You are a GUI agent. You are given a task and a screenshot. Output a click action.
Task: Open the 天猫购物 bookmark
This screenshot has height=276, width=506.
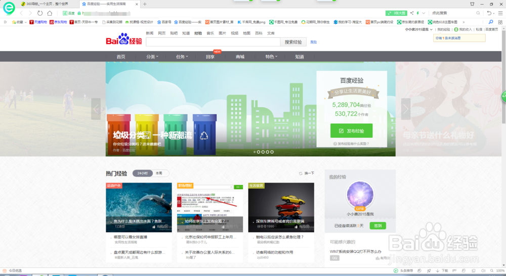(38, 22)
